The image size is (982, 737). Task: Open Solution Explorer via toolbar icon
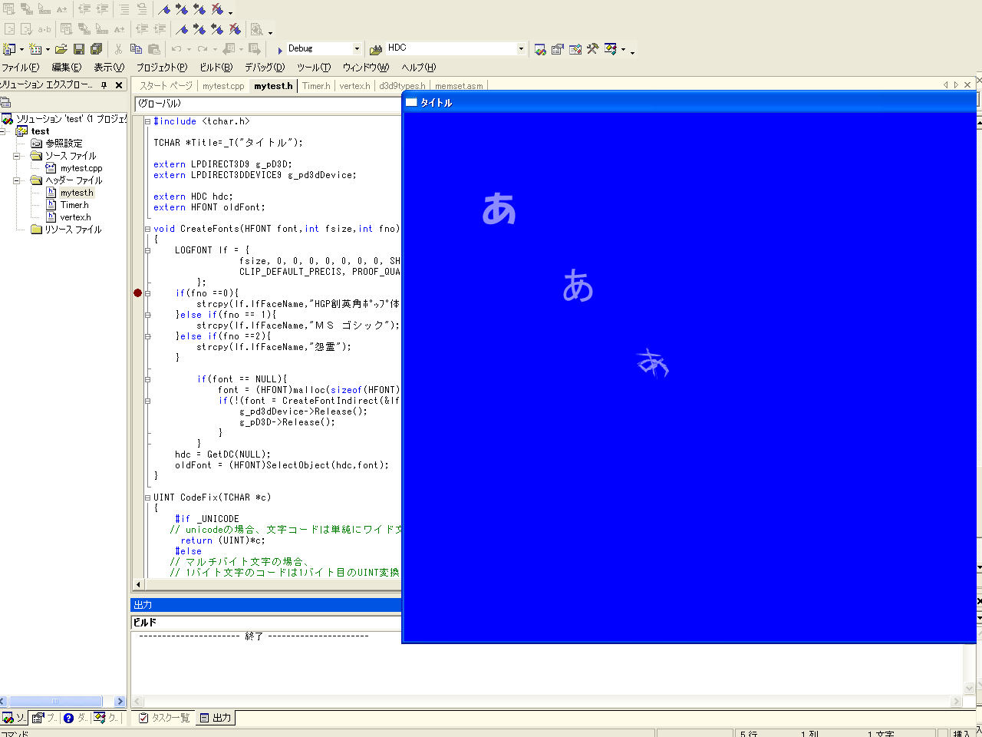(540, 49)
